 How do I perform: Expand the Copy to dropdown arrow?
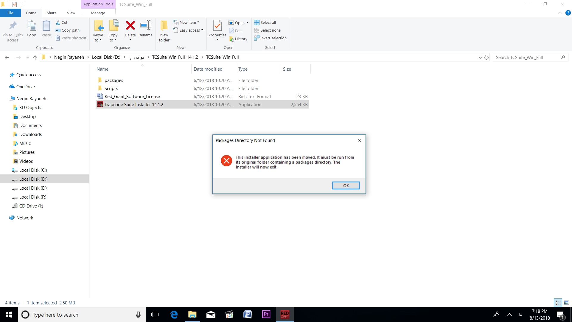pos(116,41)
